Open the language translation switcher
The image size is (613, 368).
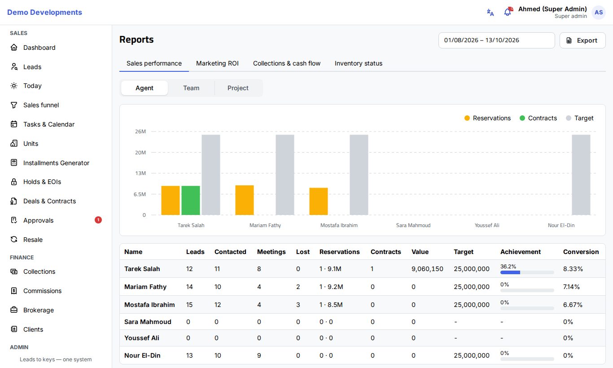coord(490,13)
